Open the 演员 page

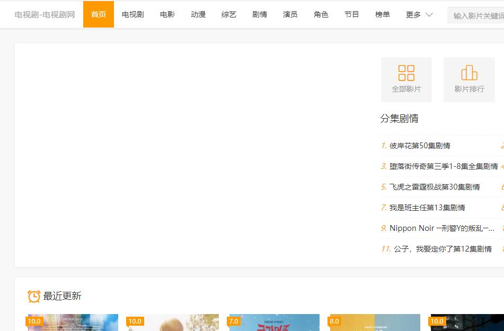click(x=290, y=15)
